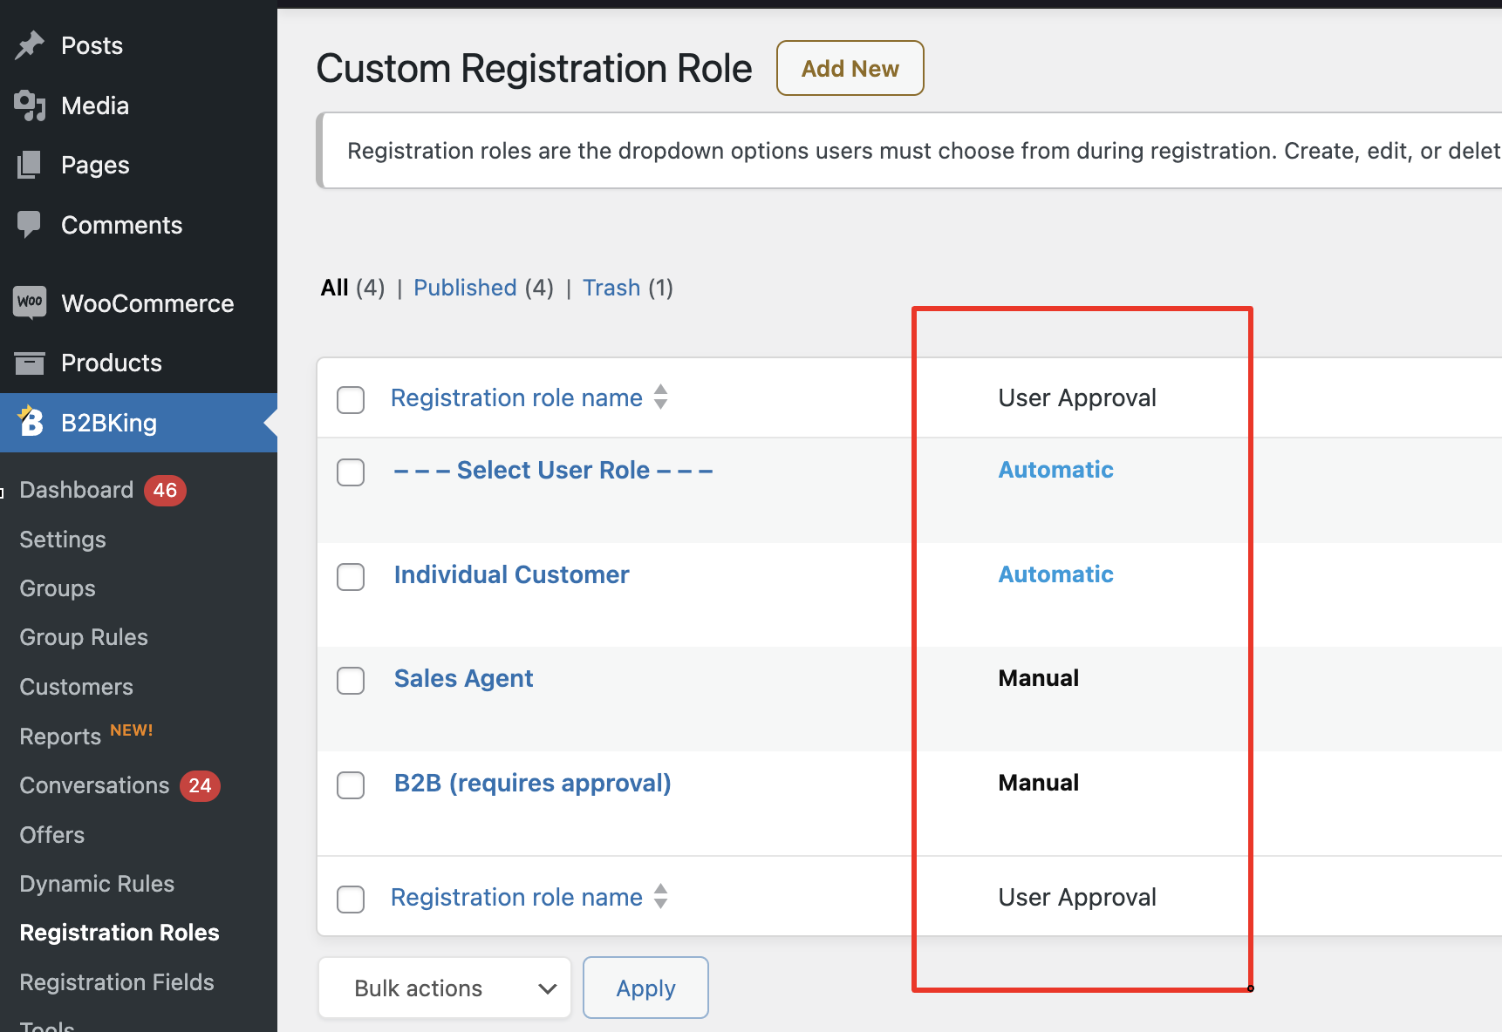The image size is (1502, 1032).
Task: Open Group Rules submenu item
Action: (x=84, y=637)
